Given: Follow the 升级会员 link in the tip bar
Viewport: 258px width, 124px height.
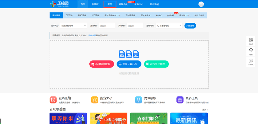Looking at the screenshot, I should [x=92, y=35].
